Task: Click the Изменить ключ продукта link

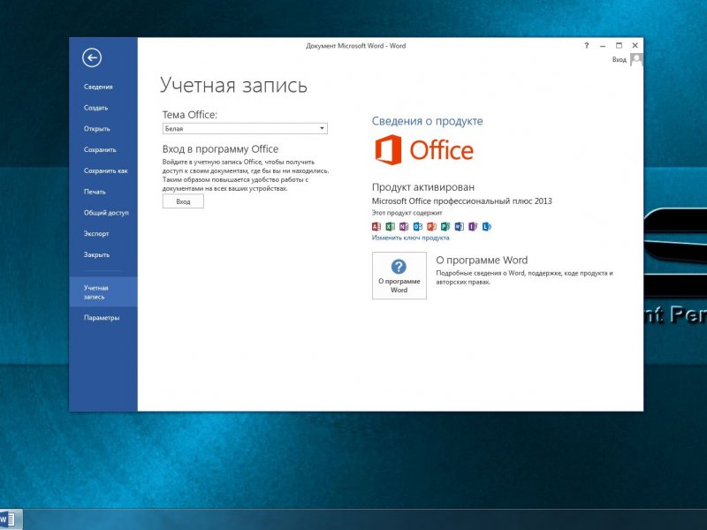Action: coord(410,238)
